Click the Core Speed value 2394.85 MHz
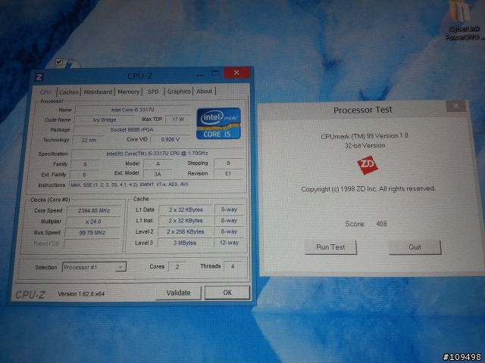 pyautogui.click(x=94, y=210)
